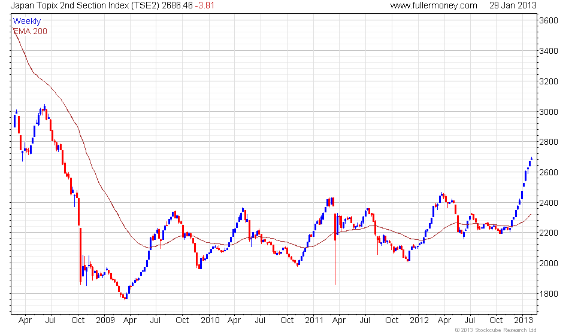Viewport: 587px width, 335px height.
Task: Click the 3400 price axis label
Action: tap(549, 51)
